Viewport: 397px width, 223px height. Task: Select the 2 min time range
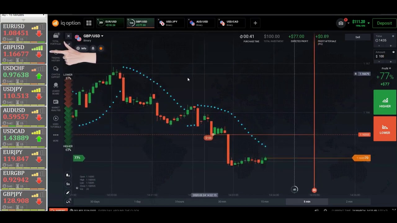349,202
